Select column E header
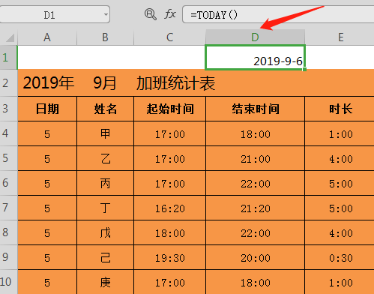This screenshot has height=294, width=374. pos(340,37)
